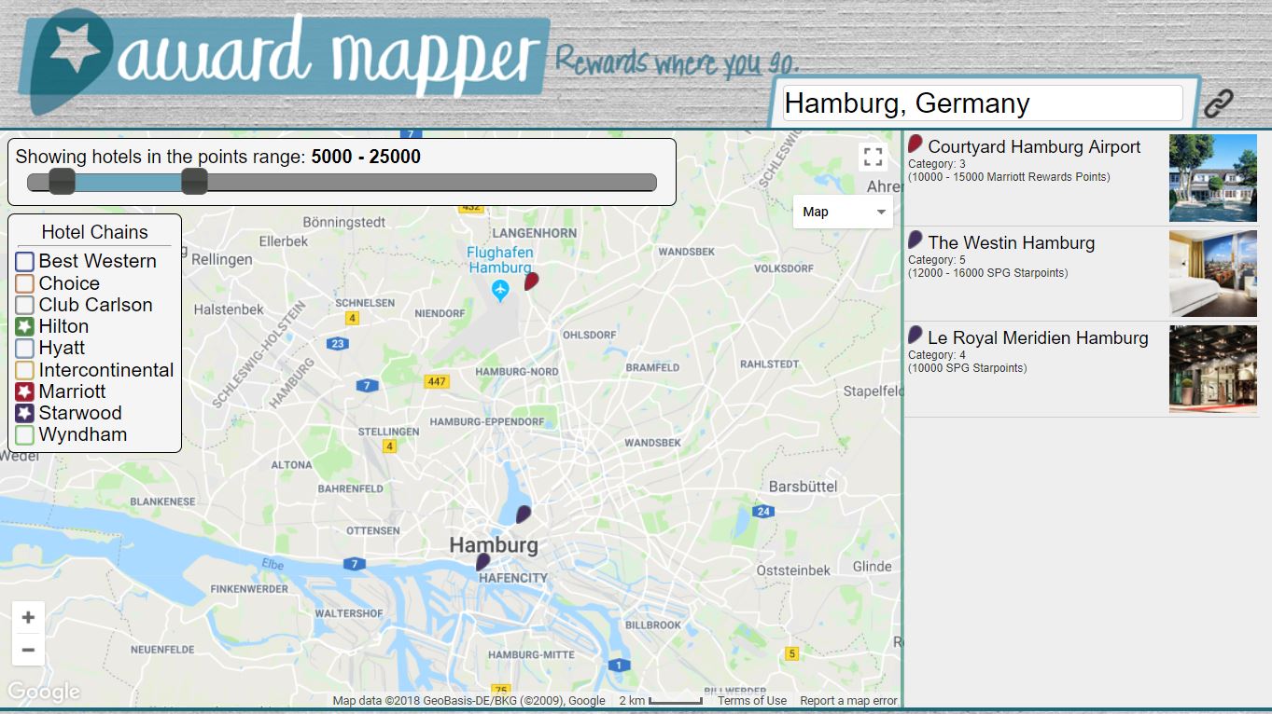
Task: Check the Marriott filter checkbox
Action: tap(25, 391)
